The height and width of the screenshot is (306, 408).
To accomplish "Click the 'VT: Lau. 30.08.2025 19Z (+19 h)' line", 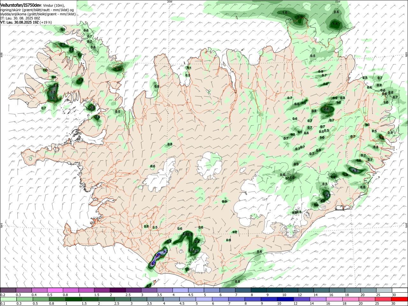I will 26,22.
